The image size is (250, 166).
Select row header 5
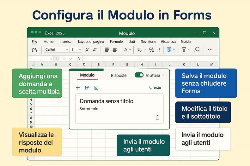point(31,104)
